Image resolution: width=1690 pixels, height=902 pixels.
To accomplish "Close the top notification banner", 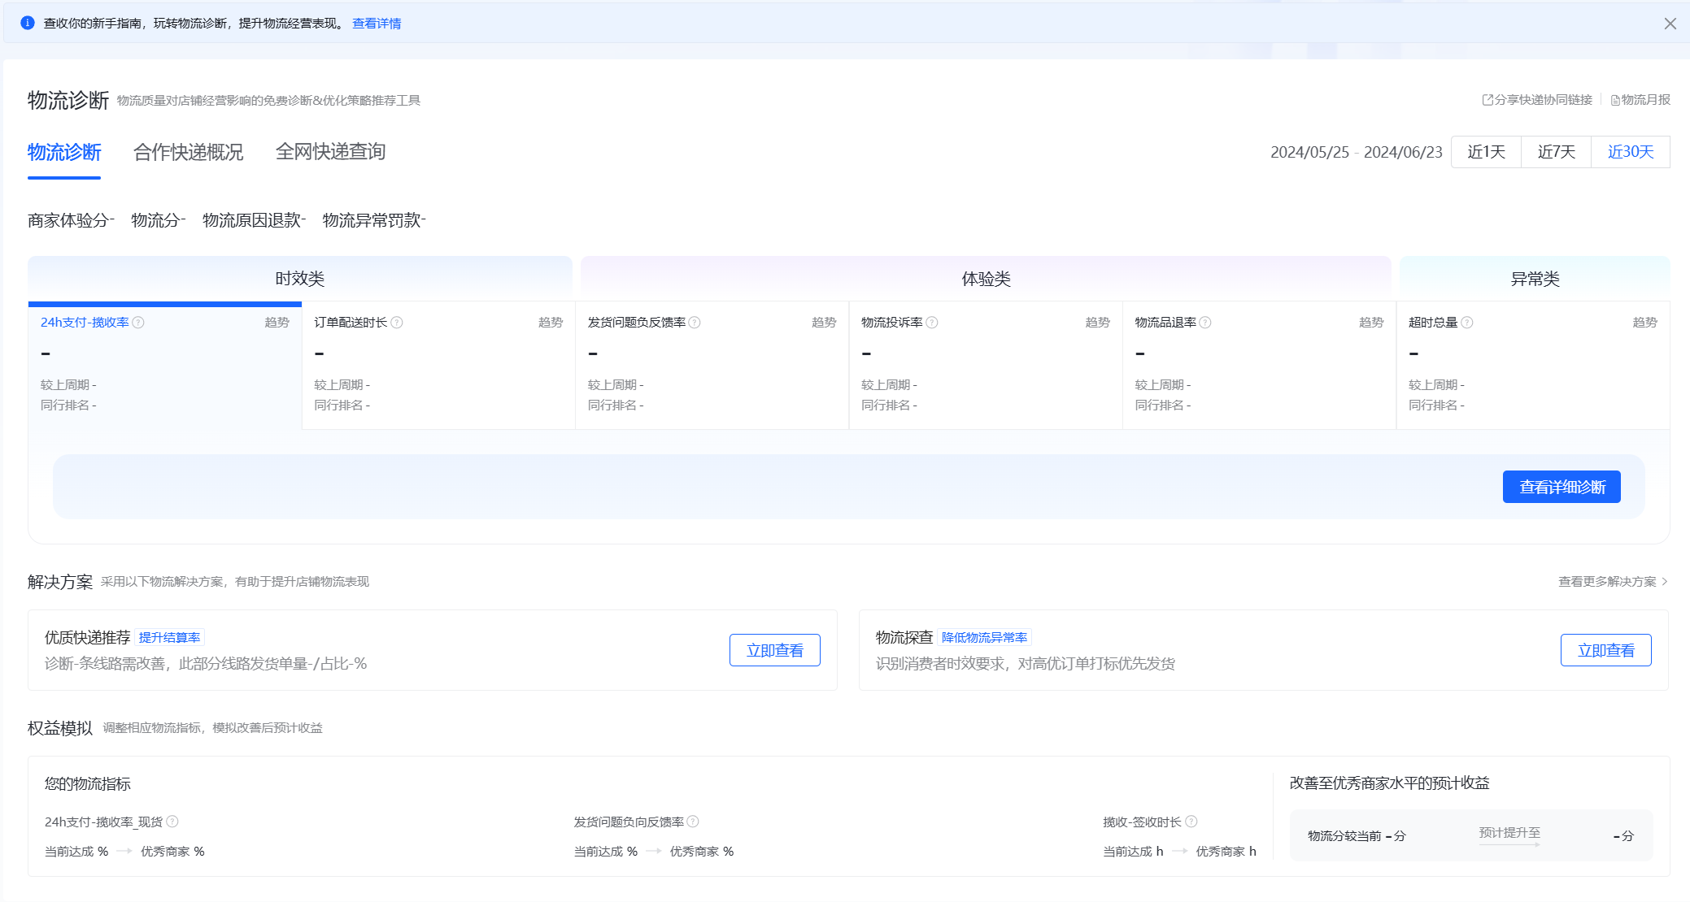I will (x=1670, y=24).
